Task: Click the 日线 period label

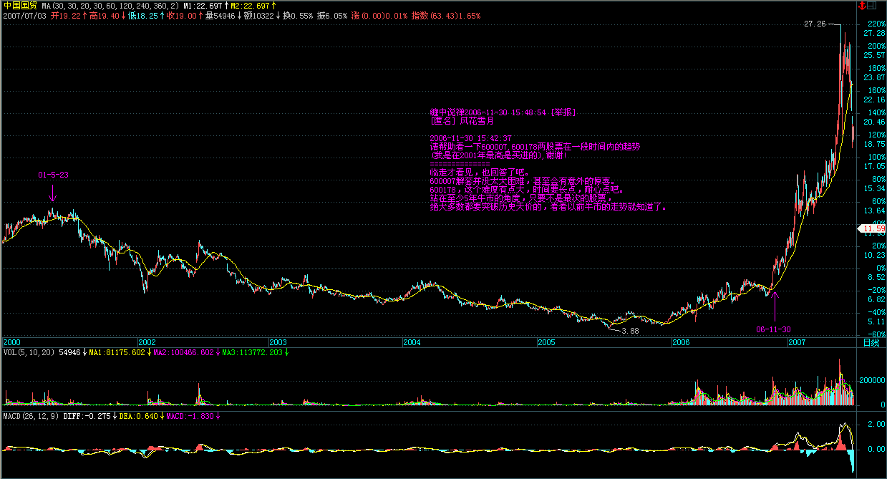Action: click(x=871, y=342)
